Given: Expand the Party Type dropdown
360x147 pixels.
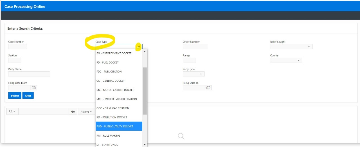Looking at the screenshot, I should [193, 74].
